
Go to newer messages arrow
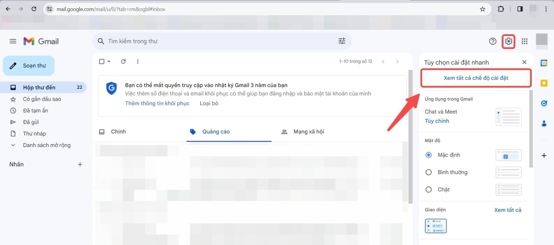pyautogui.click(x=383, y=61)
